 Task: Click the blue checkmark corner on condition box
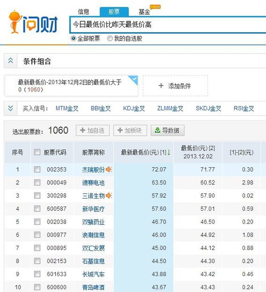[134, 80]
